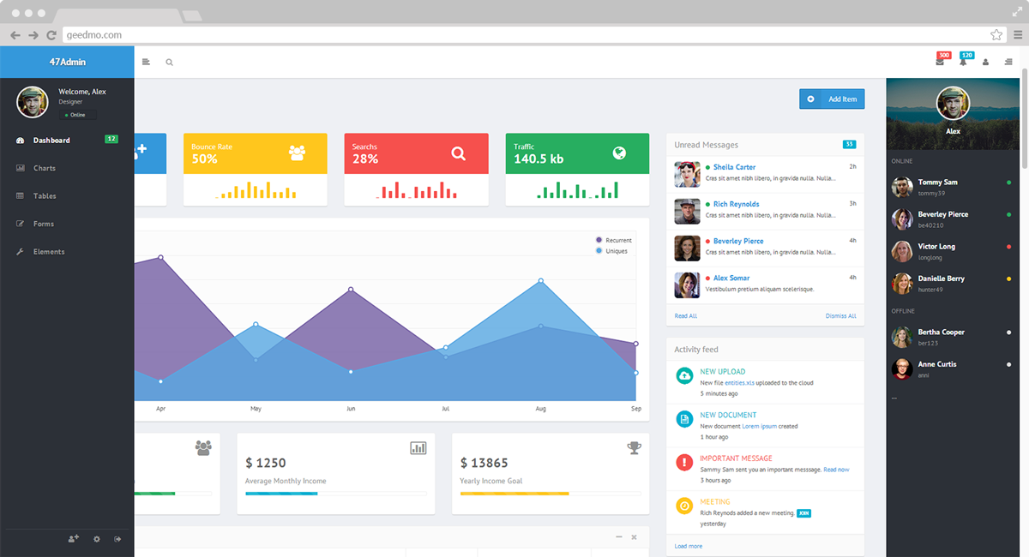Toggle the left sidebar menu icon
Image resolution: width=1029 pixels, height=557 pixels.
tap(146, 62)
